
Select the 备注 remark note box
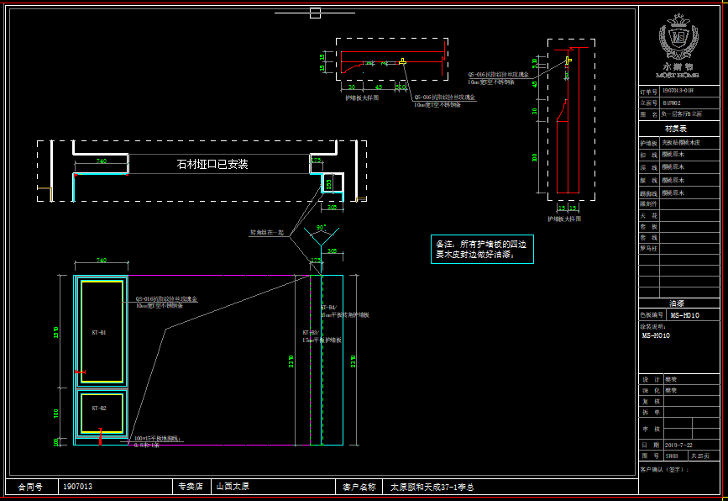(x=482, y=249)
